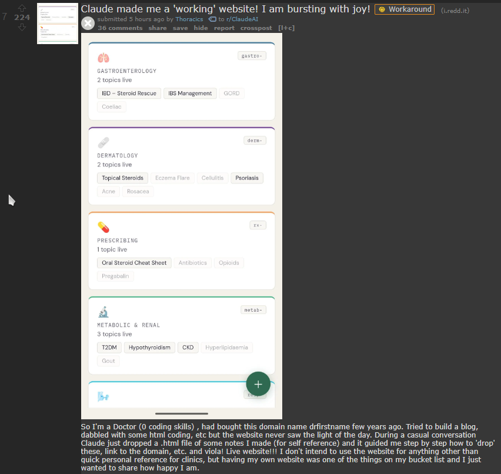The width and height of the screenshot is (501, 474).
Task: Report the post
Action: point(224,28)
